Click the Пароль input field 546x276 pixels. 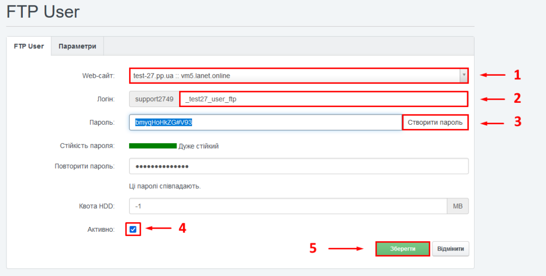pos(266,123)
